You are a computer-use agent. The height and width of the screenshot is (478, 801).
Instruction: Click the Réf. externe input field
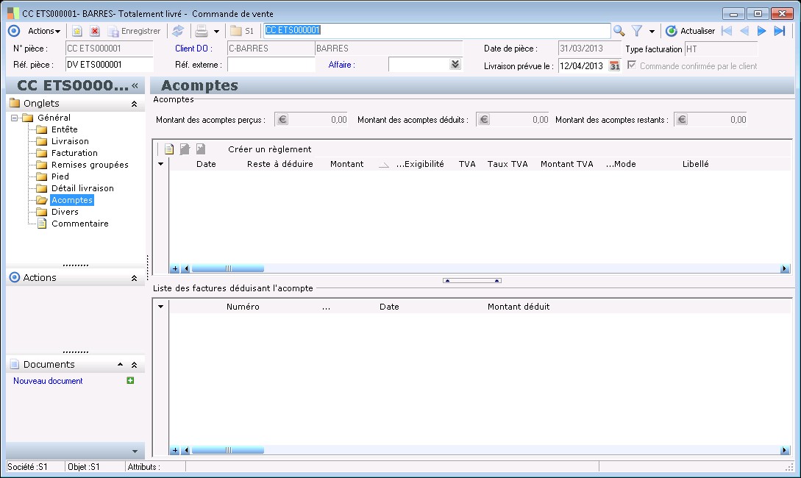pyautogui.click(x=271, y=65)
